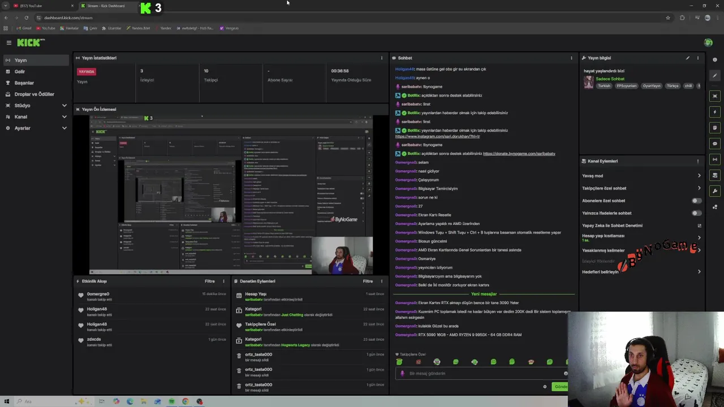Open the three-dot menu of Yayın İstatistikleri
The image size is (724, 407).
381,58
